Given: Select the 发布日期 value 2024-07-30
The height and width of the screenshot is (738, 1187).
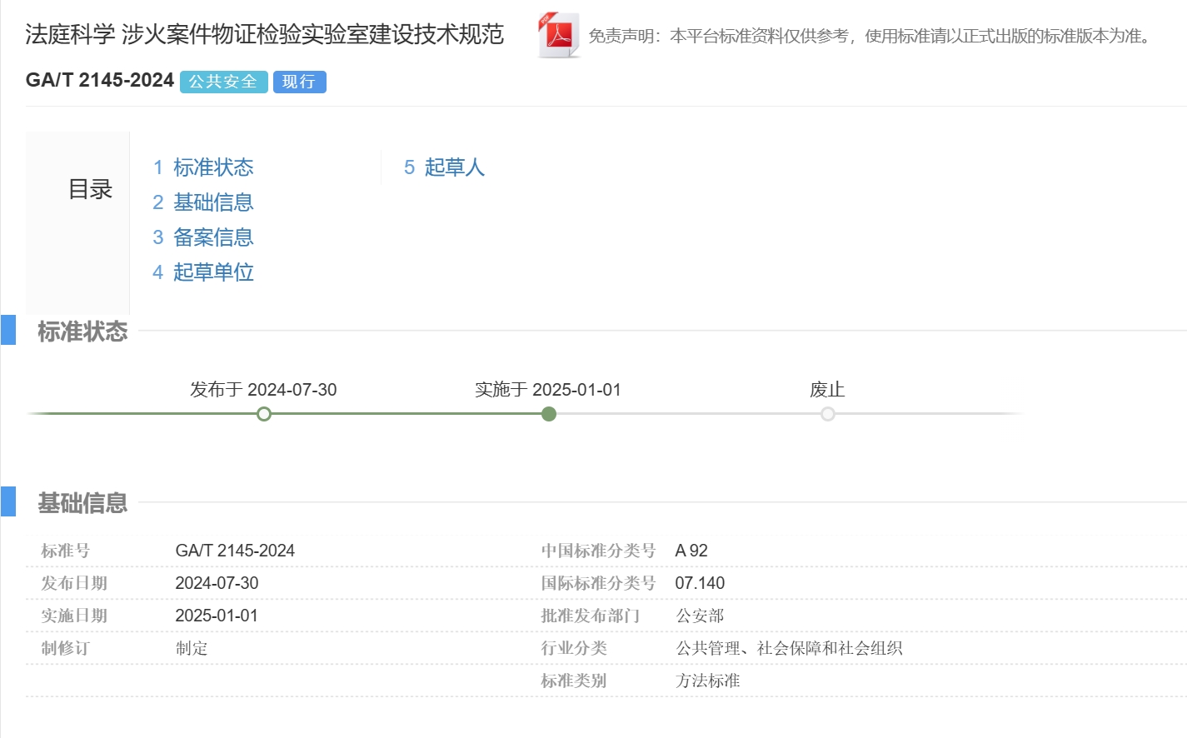Looking at the screenshot, I should click(x=217, y=583).
